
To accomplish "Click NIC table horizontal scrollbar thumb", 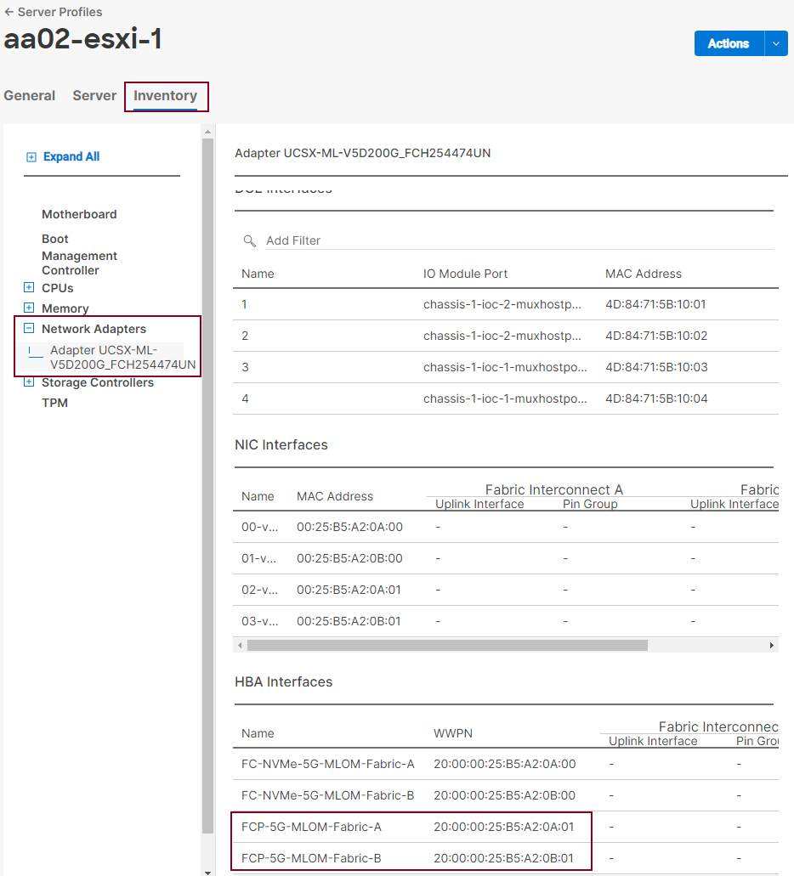I will [447, 645].
